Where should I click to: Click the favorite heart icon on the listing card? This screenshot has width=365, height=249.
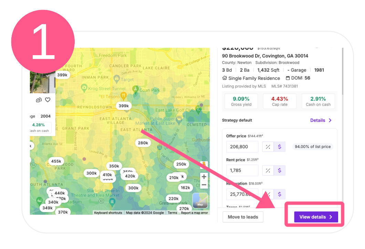tap(48, 100)
